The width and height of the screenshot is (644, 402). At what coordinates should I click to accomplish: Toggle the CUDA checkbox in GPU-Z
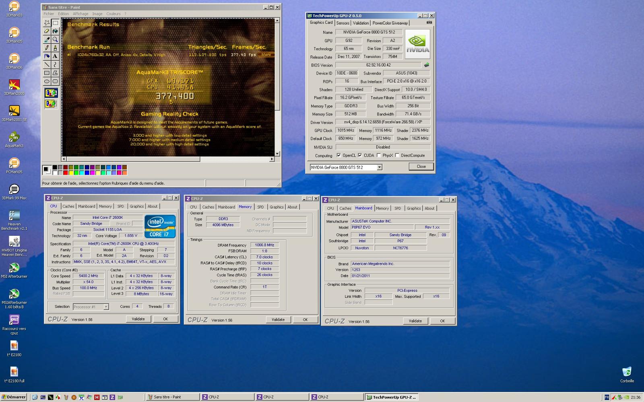click(359, 155)
